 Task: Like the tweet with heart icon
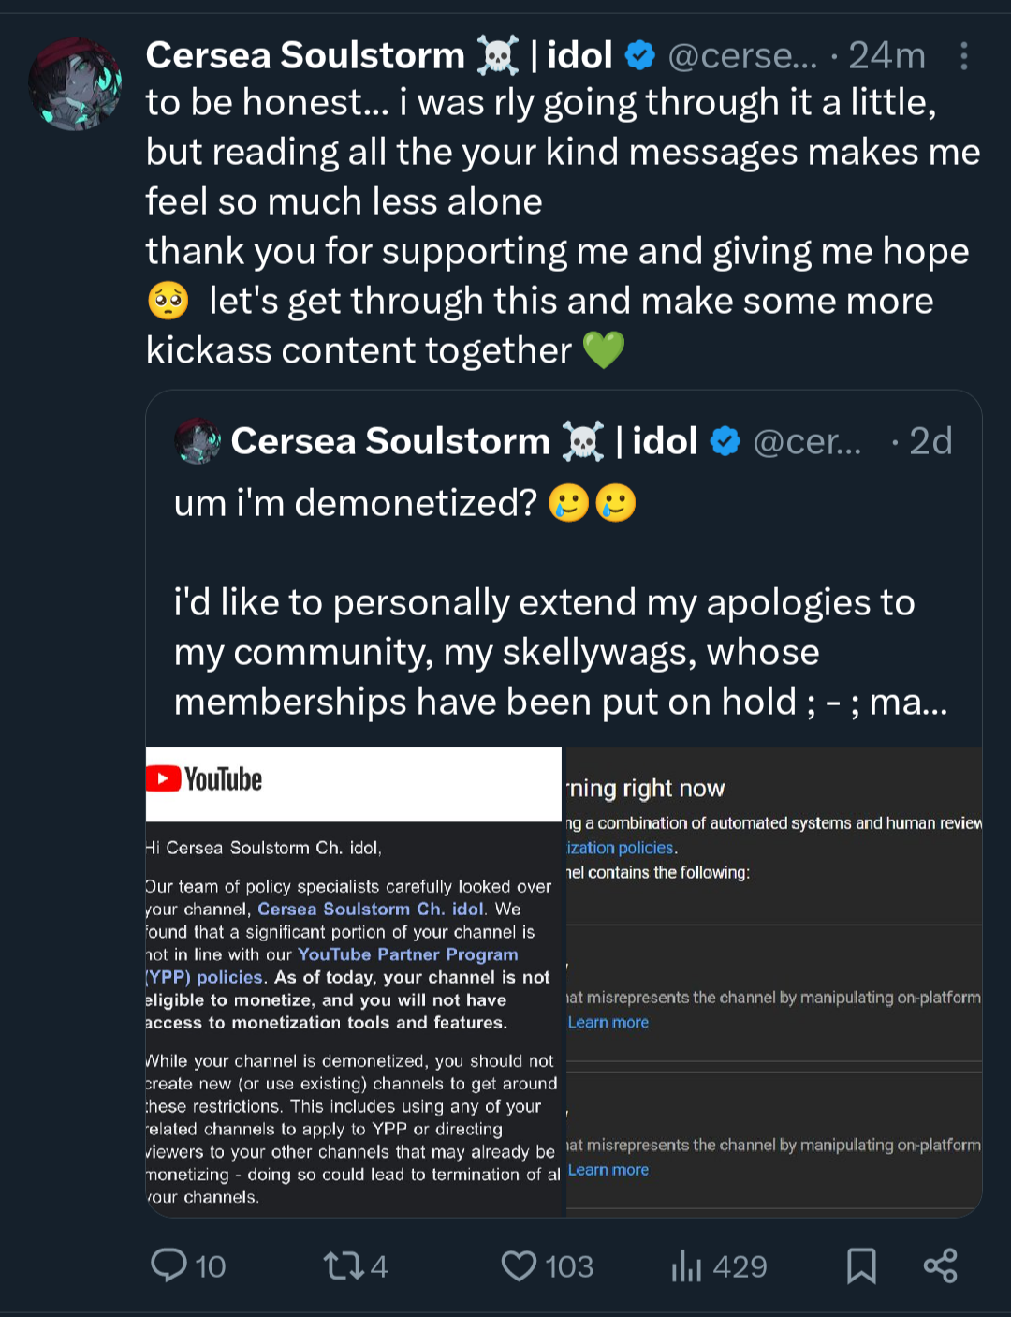coord(519,1265)
